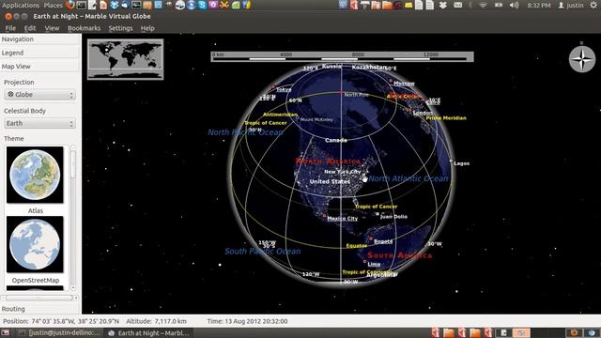Open the Applications menu in top panel
The width and height of the screenshot is (601, 338).
(x=21, y=5)
